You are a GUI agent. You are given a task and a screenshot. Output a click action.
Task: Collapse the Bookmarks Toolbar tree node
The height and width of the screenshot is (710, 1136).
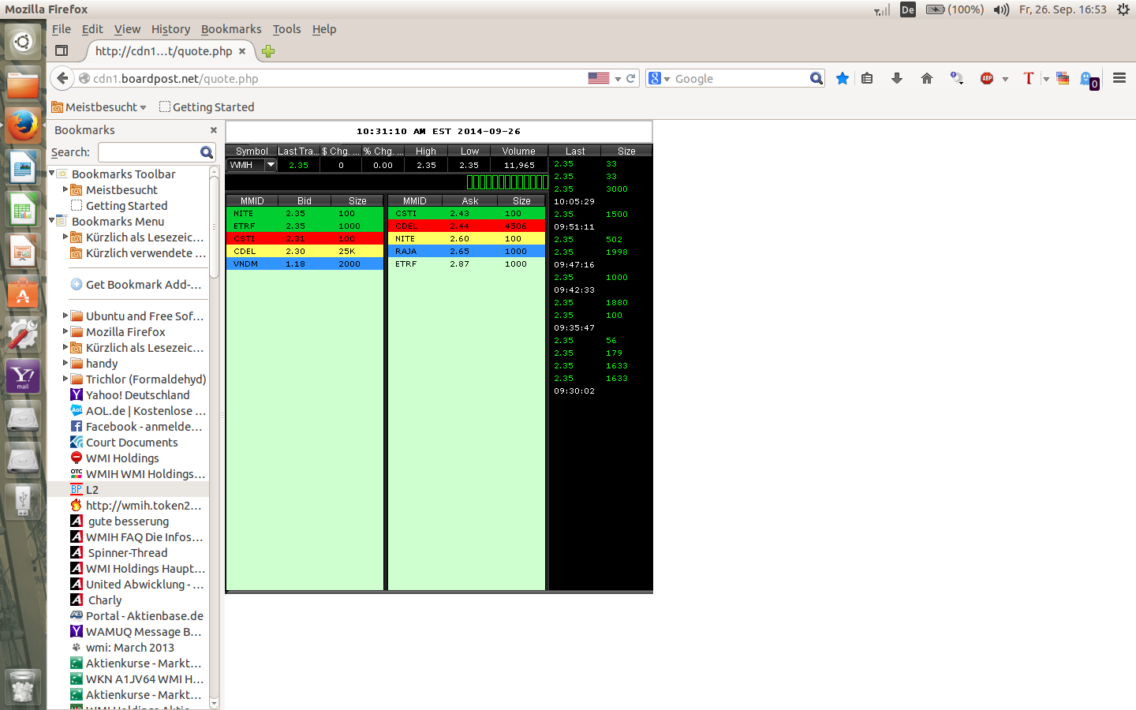[x=52, y=174]
